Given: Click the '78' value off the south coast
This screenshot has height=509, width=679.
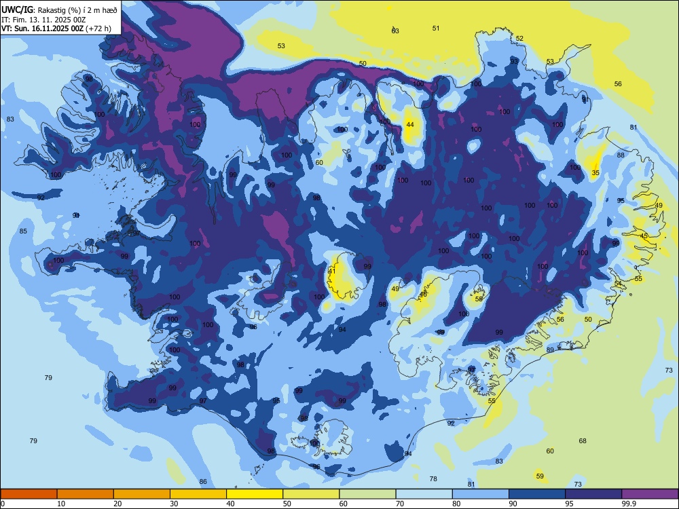Looking at the screenshot, I should click(433, 479).
